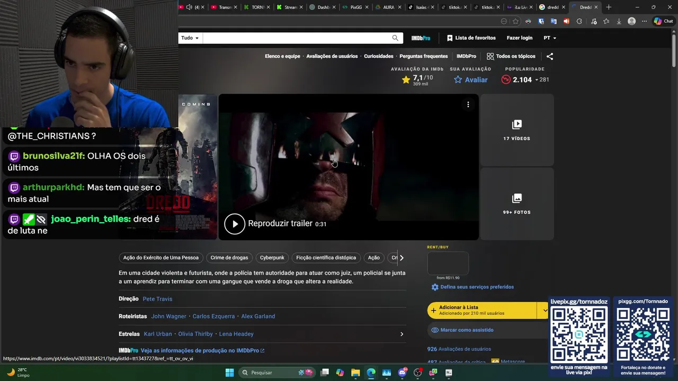Viewport: 678px width, 381px height.
Task: Open OBS Studio from the taskbar
Action: point(417,373)
